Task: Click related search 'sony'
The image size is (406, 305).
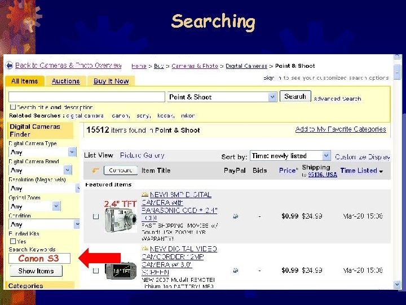Action: point(143,116)
